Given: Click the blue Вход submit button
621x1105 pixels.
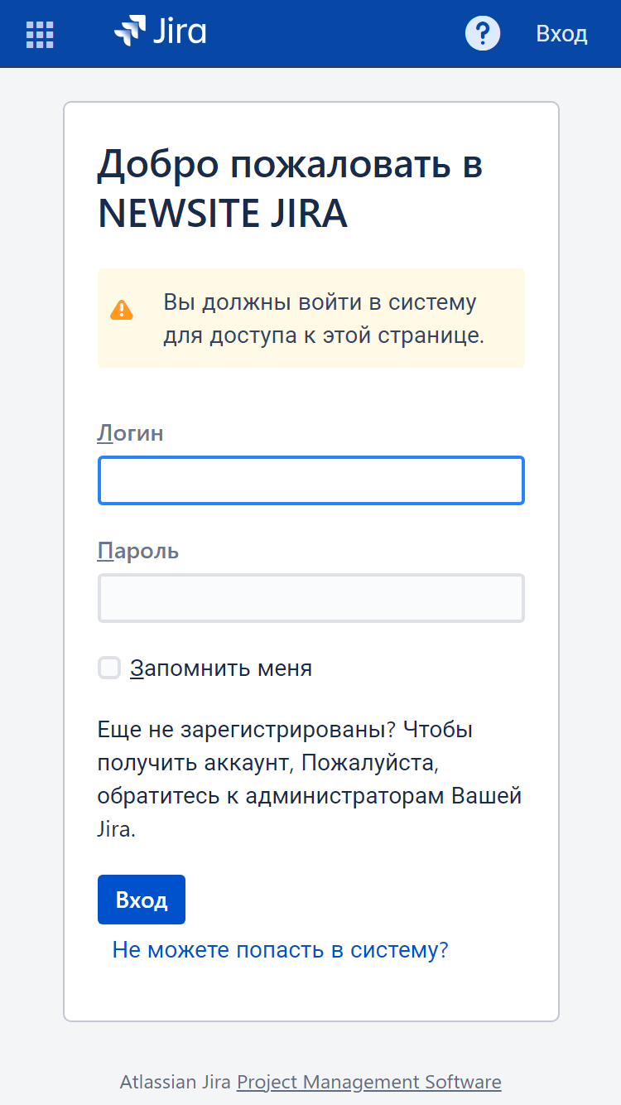Looking at the screenshot, I should point(142,900).
